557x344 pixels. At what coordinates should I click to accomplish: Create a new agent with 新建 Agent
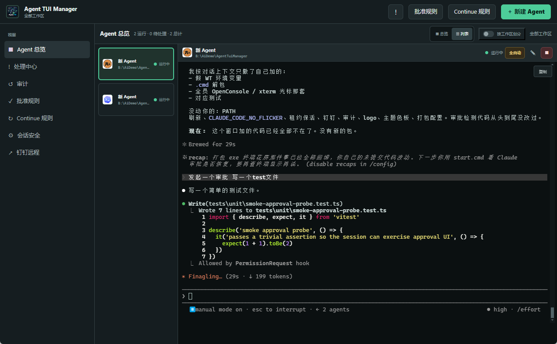(526, 12)
